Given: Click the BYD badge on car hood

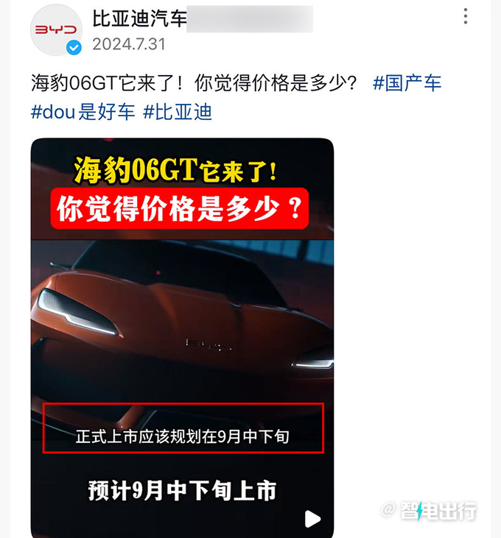Looking at the screenshot, I should (x=209, y=345).
